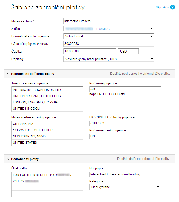Open the USD currency dropdown

point(128,52)
